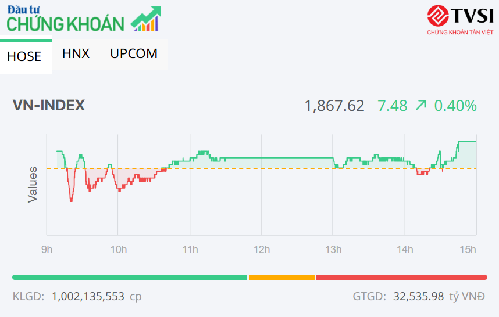The width and height of the screenshot is (499, 317).
Task: Click the green advancers bar segment
Action: coord(130,277)
